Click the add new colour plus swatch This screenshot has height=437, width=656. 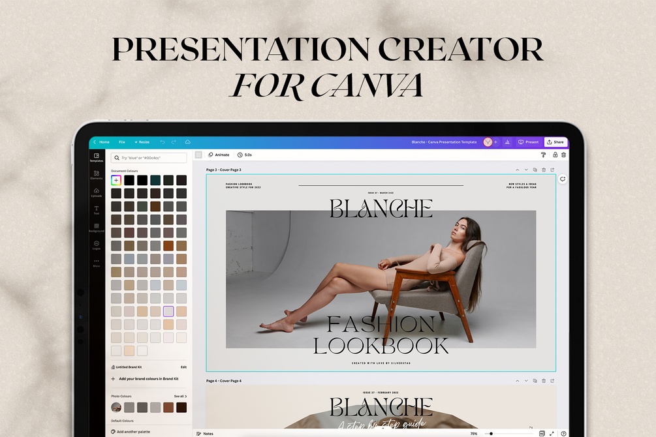tap(116, 180)
